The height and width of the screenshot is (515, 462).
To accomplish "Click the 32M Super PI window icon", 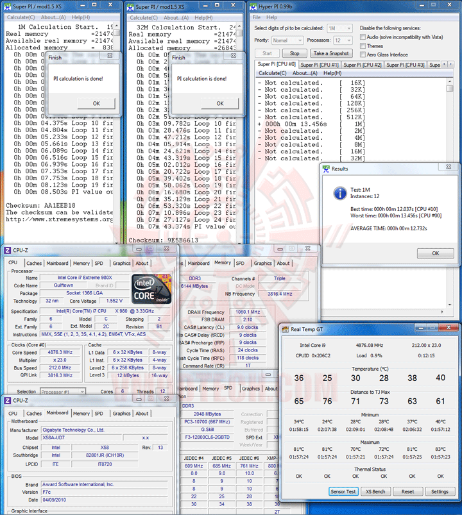I will tap(130, 7).
